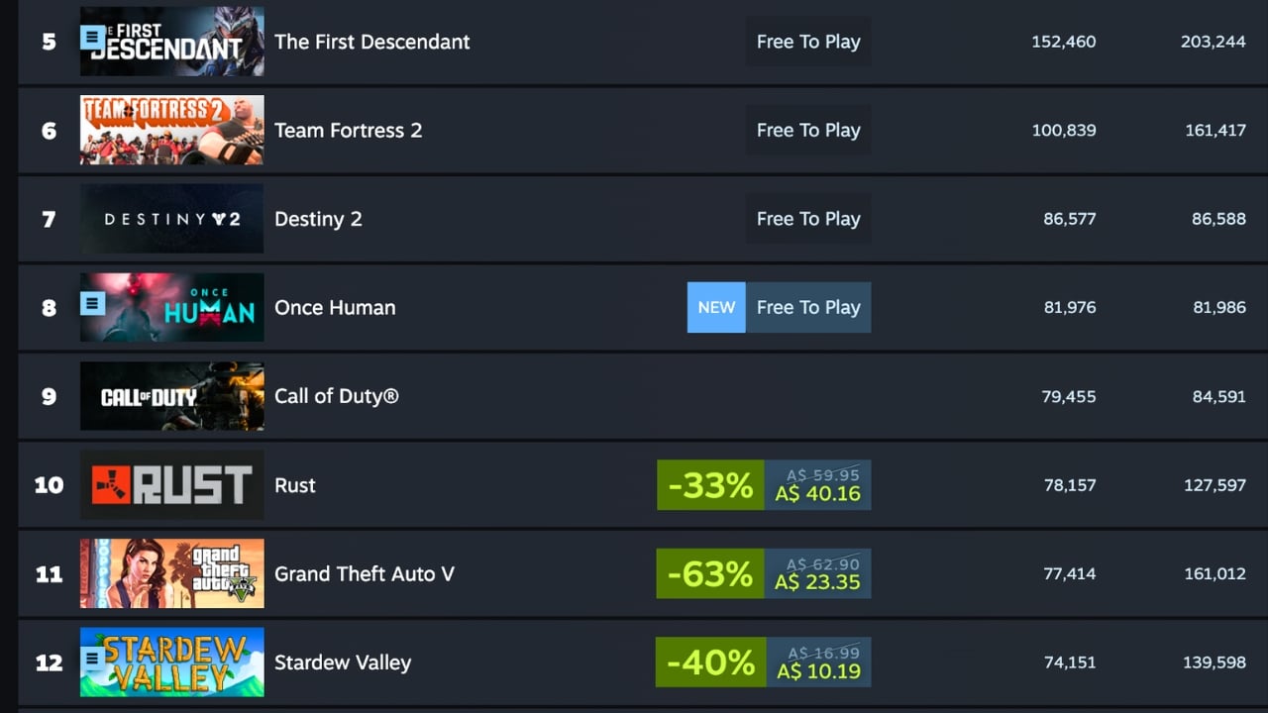This screenshot has height=713, width=1268.
Task: Click the Destiny 2 thumbnail image
Action: click(171, 219)
